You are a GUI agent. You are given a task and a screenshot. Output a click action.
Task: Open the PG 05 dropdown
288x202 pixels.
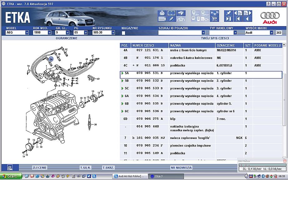86,33
